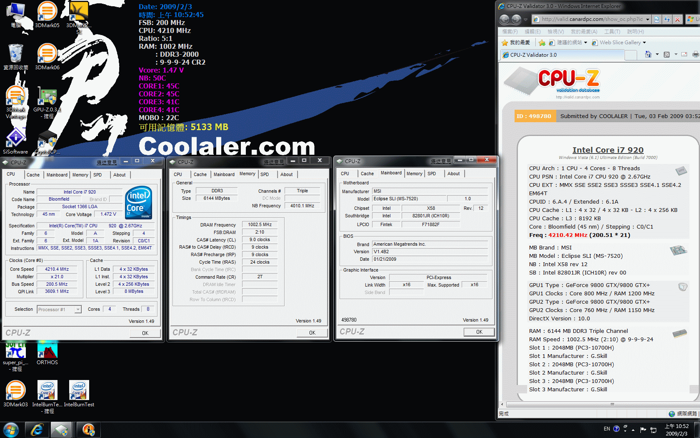Show hidden system tray icons arrow
Image resolution: width=700 pixels, height=438 pixels.
[633, 430]
